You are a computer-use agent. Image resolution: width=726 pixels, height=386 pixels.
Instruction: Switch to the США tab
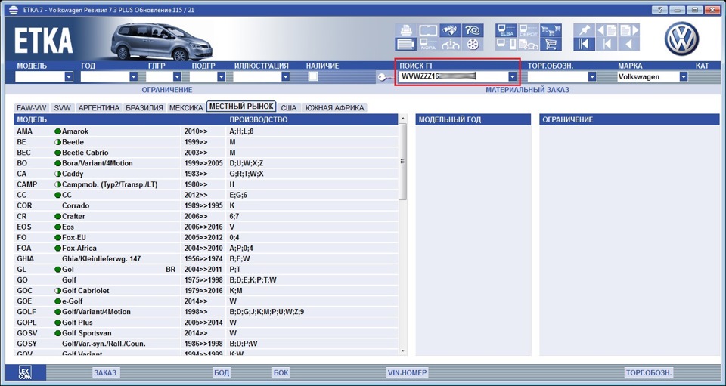[289, 108]
